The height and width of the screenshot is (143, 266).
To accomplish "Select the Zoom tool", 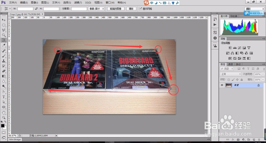I will click(3, 118).
